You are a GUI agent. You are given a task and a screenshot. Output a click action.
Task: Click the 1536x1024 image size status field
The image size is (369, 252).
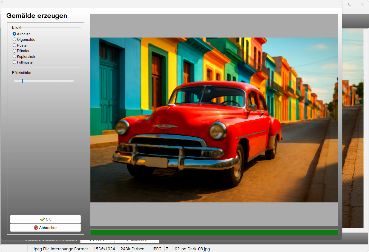pyautogui.click(x=104, y=249)
